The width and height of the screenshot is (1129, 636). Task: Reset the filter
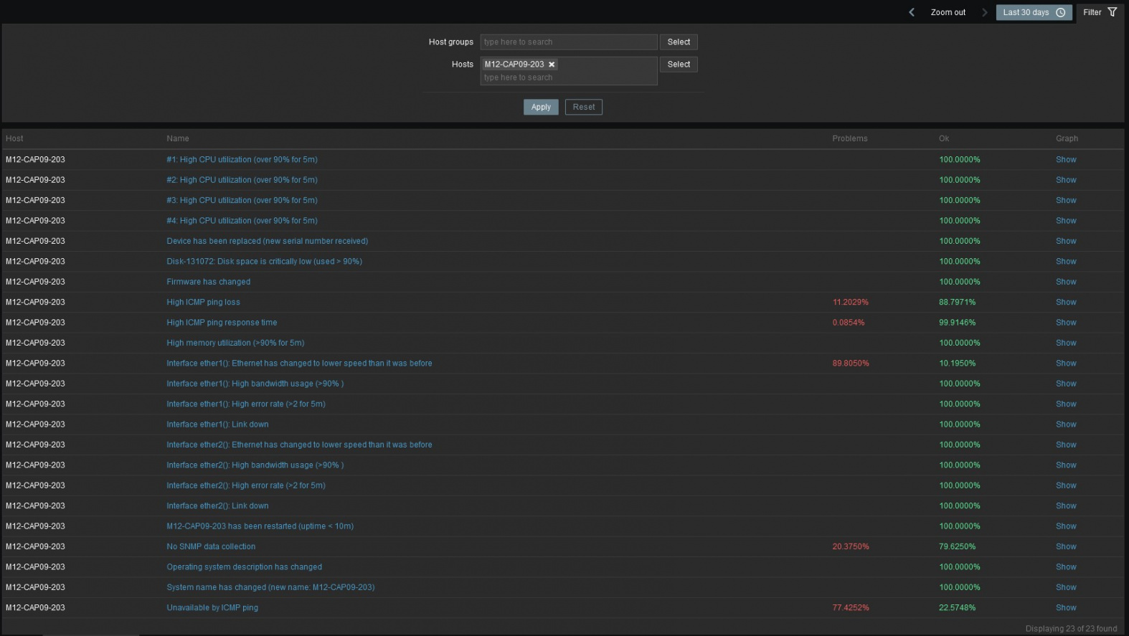(x=583, y=107)
